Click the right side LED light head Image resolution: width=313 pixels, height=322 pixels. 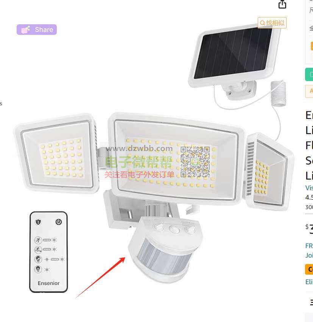point(269,172)
